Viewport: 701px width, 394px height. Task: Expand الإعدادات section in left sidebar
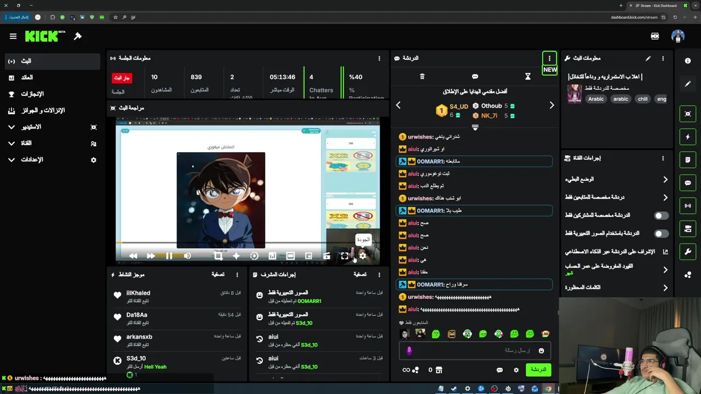[x=53, y=160]
